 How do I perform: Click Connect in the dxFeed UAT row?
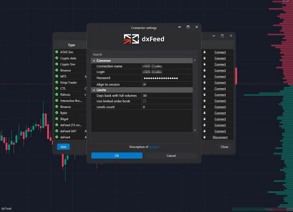220,131
